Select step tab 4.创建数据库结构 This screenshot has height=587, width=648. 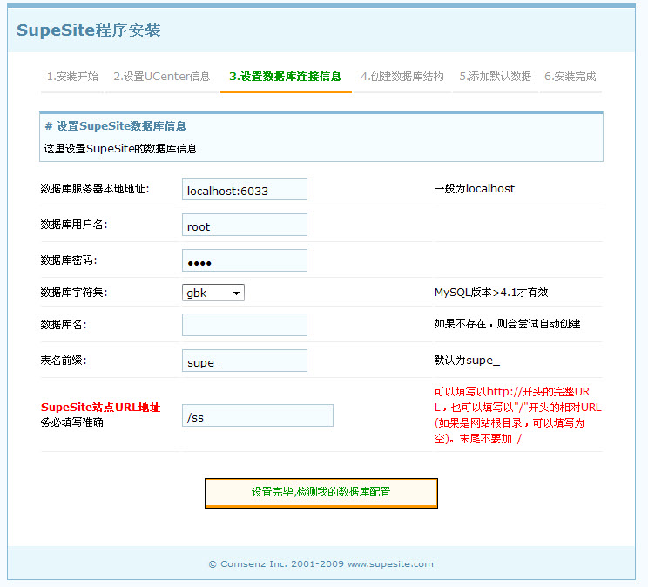coord(402,77)
